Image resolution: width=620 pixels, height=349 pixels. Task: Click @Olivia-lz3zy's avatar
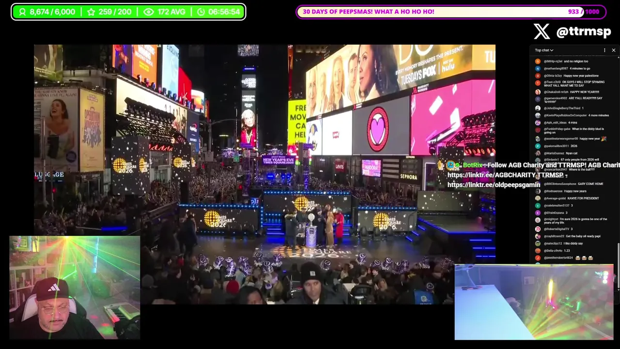click(538, 76)
